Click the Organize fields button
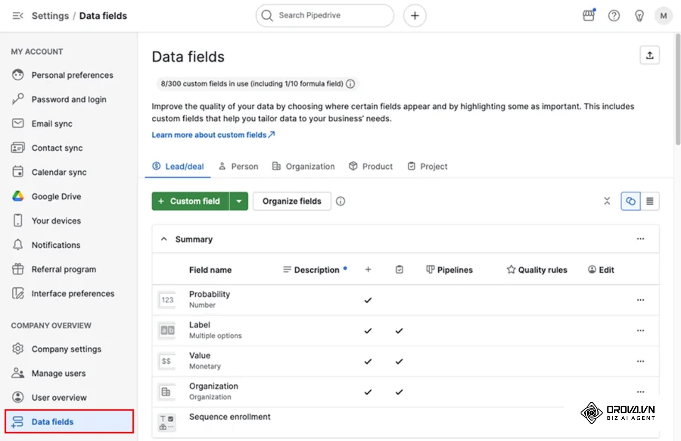 click(292, 201)
